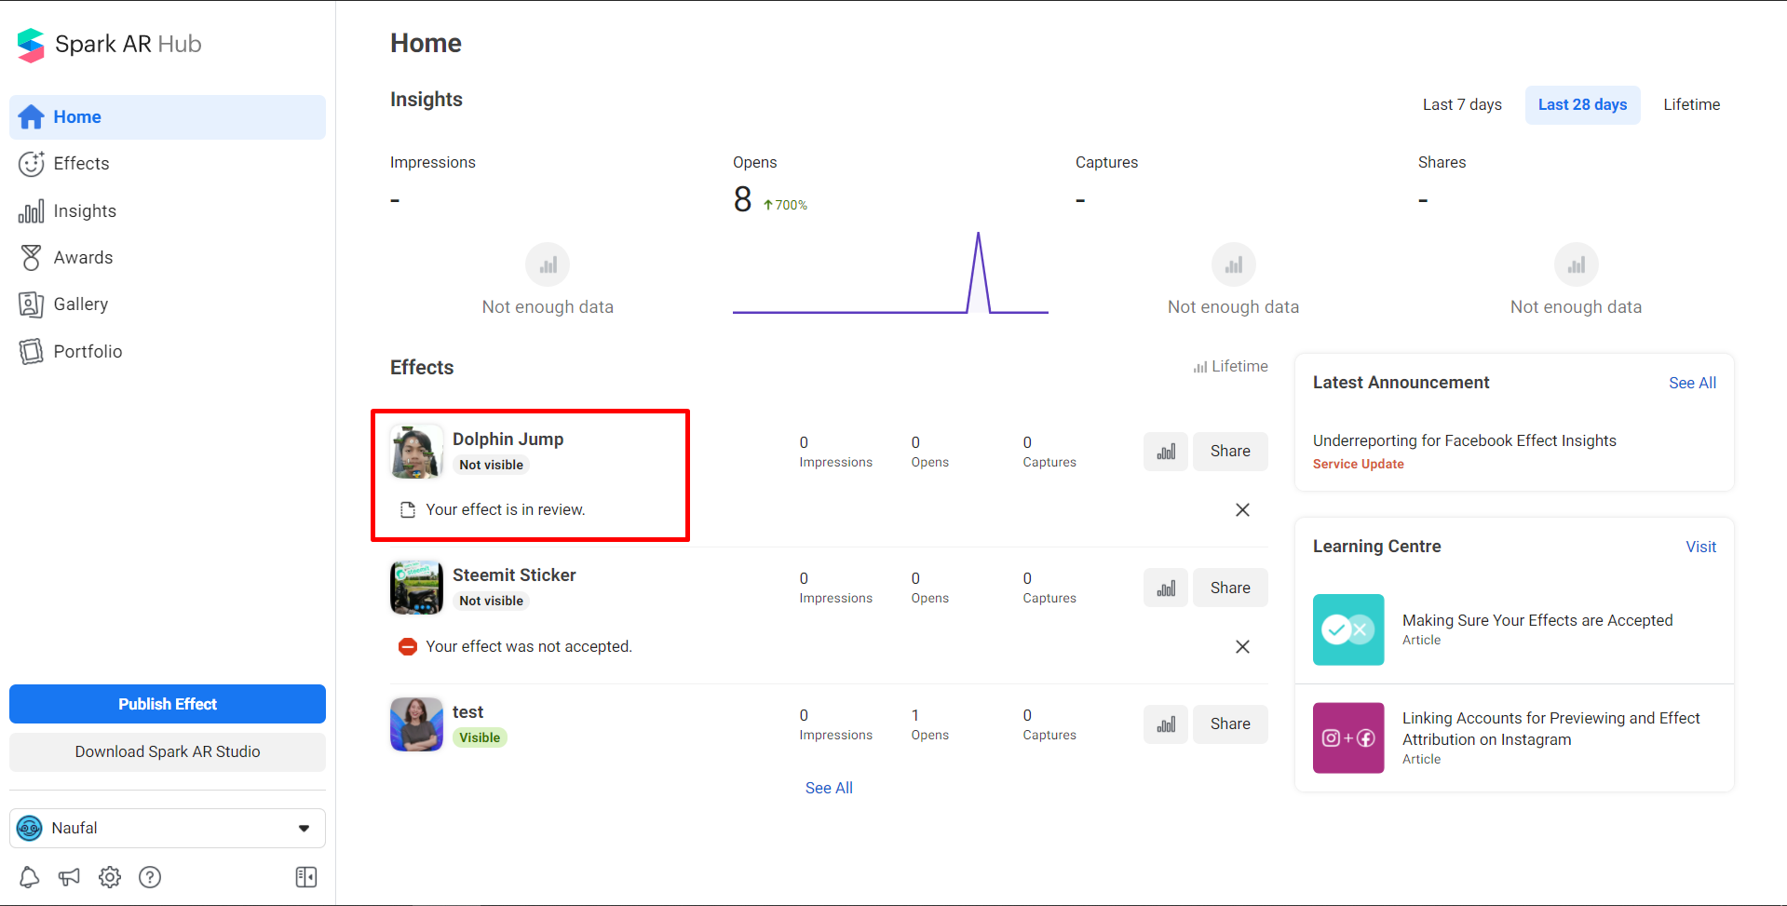Viewport: 1787px width, 906px height.
Task: Click Captures no-data chart icon
Action: click(1233, 265)
